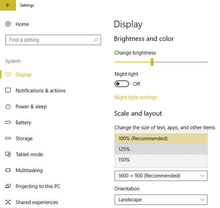Click the Home gear icon
The width and height of the screenshot is (220, 208).
tap(8, 24)
